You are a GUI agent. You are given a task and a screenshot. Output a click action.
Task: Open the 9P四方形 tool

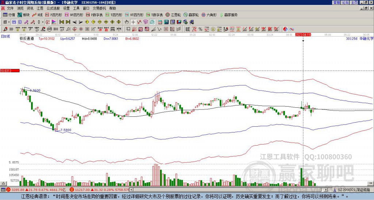coord(74,15)
